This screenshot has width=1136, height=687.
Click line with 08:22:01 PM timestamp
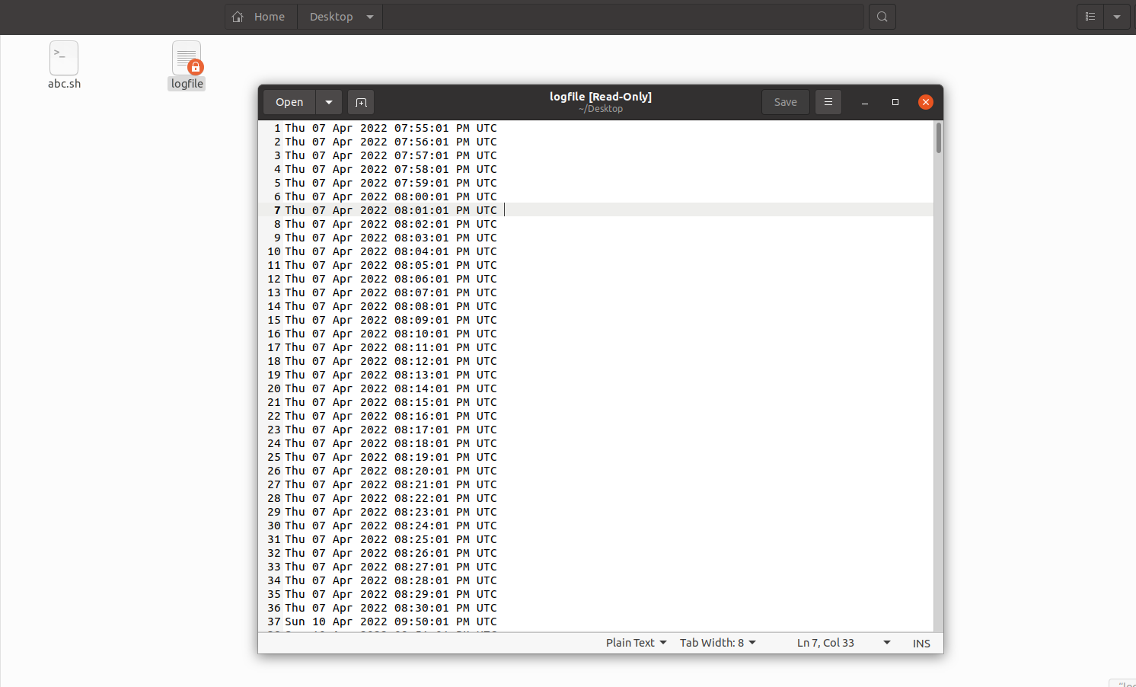pyautogui.click(x=391, y=498)
